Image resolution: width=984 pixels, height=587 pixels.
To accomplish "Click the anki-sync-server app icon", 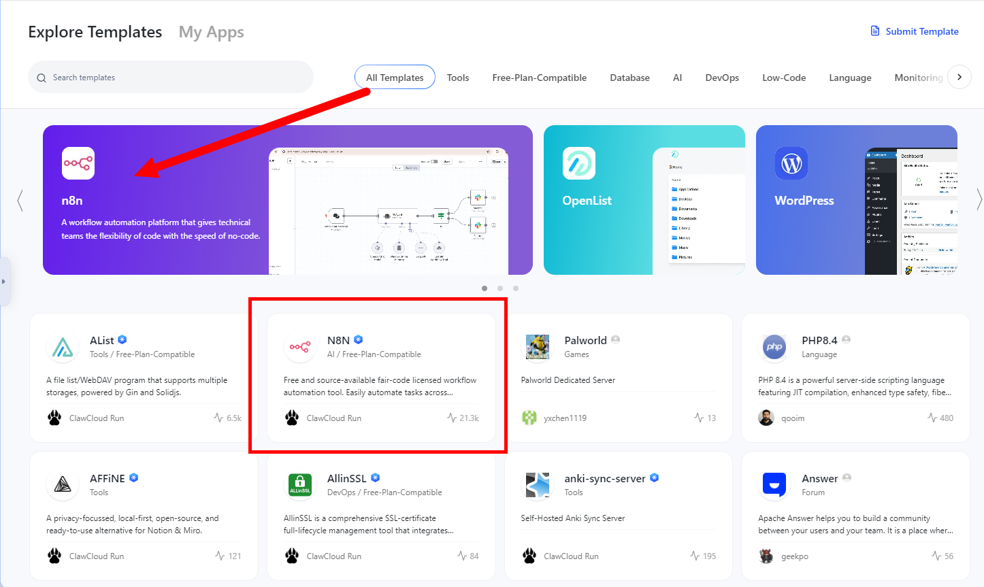I will click(x=538, y=485).
